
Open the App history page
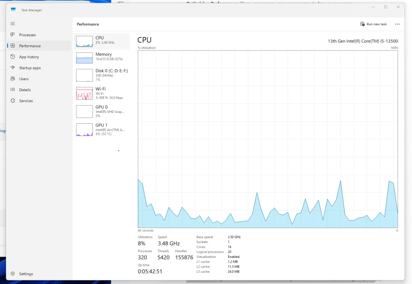[x=39, y=57]
